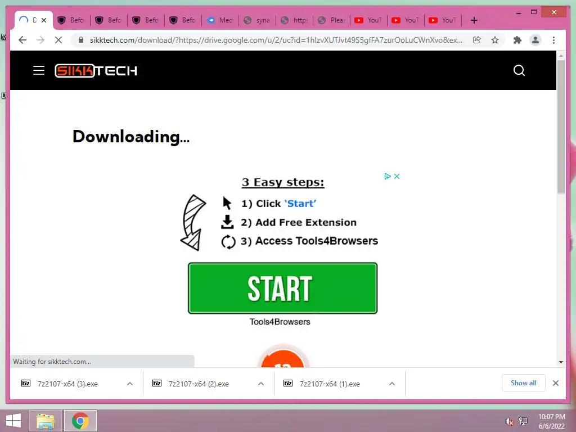Share this page icon
Viewport: 576px width, 432px height.
pos(477,40)
